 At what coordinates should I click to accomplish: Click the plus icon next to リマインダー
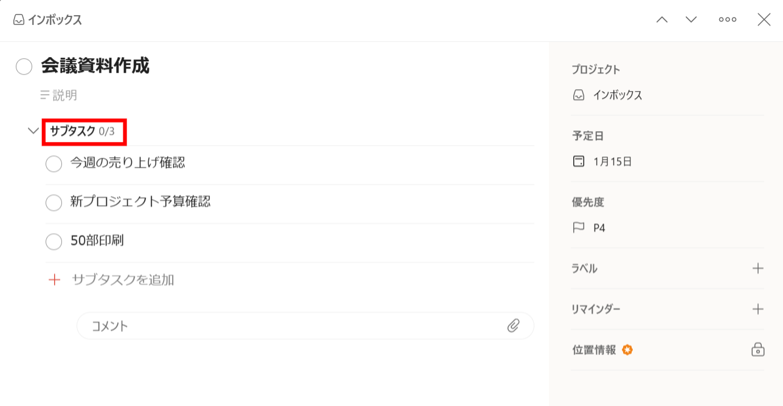(x=757, y=309)
